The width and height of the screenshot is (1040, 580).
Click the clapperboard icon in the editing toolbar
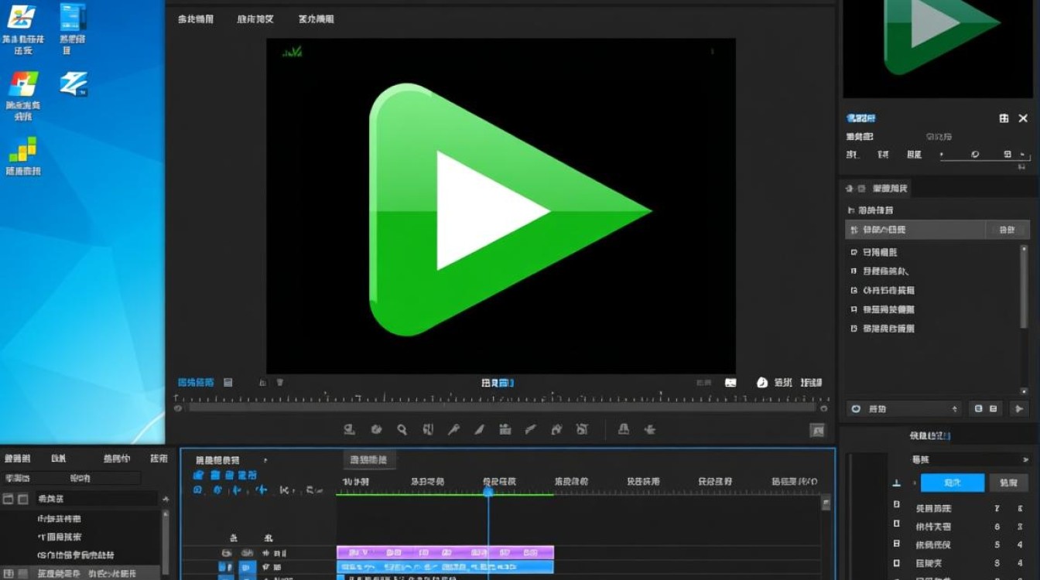click(x=505, y=429)
